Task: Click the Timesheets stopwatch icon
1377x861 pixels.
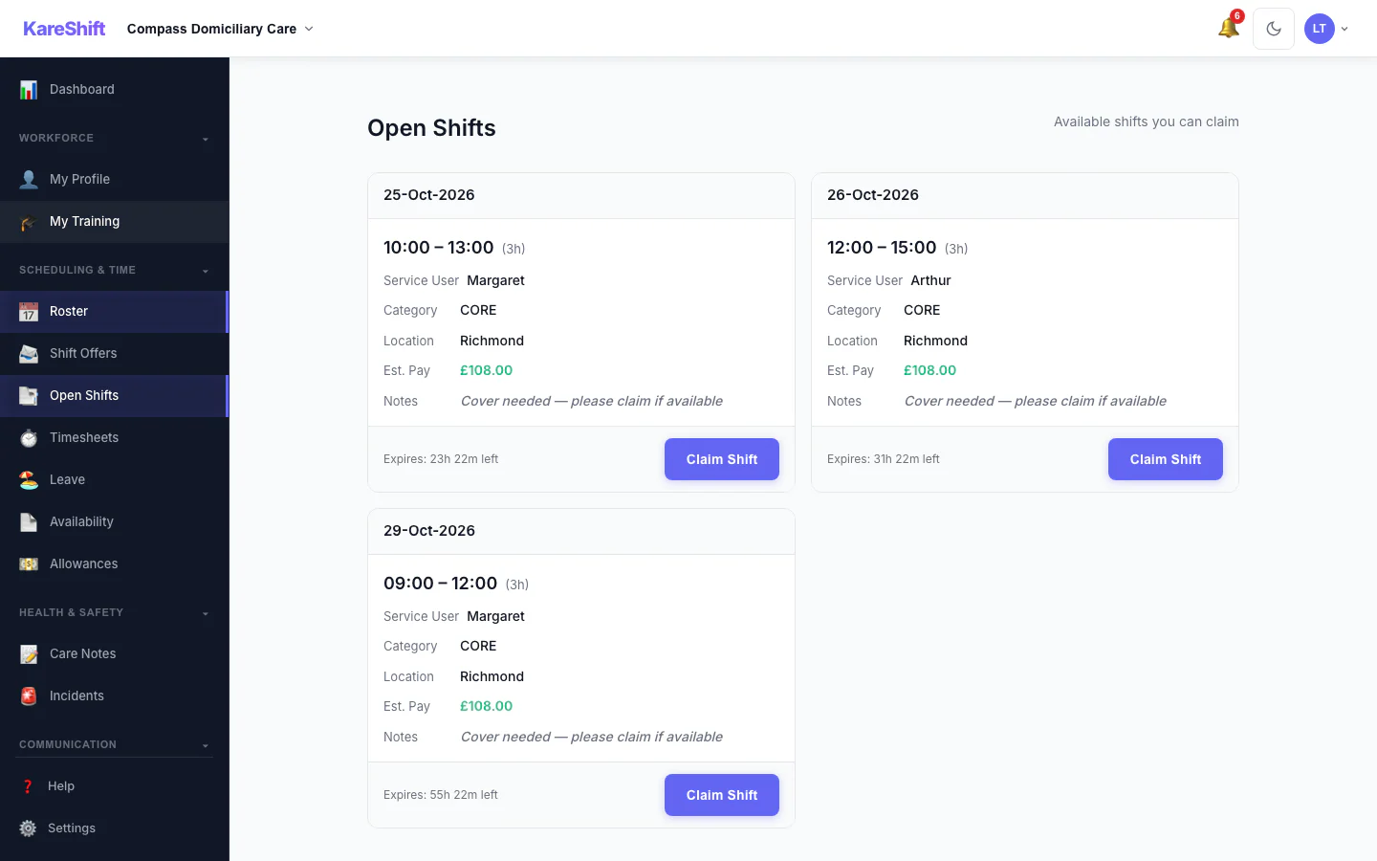Action: tap(29, 437)
